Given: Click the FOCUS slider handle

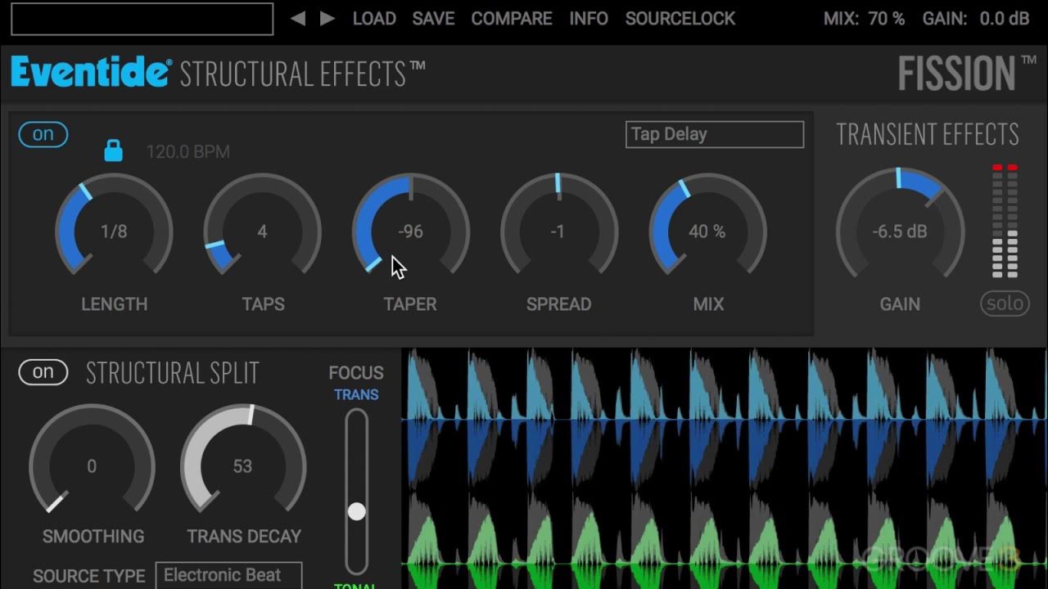Looking at the screenshot, I should [356, 511].
